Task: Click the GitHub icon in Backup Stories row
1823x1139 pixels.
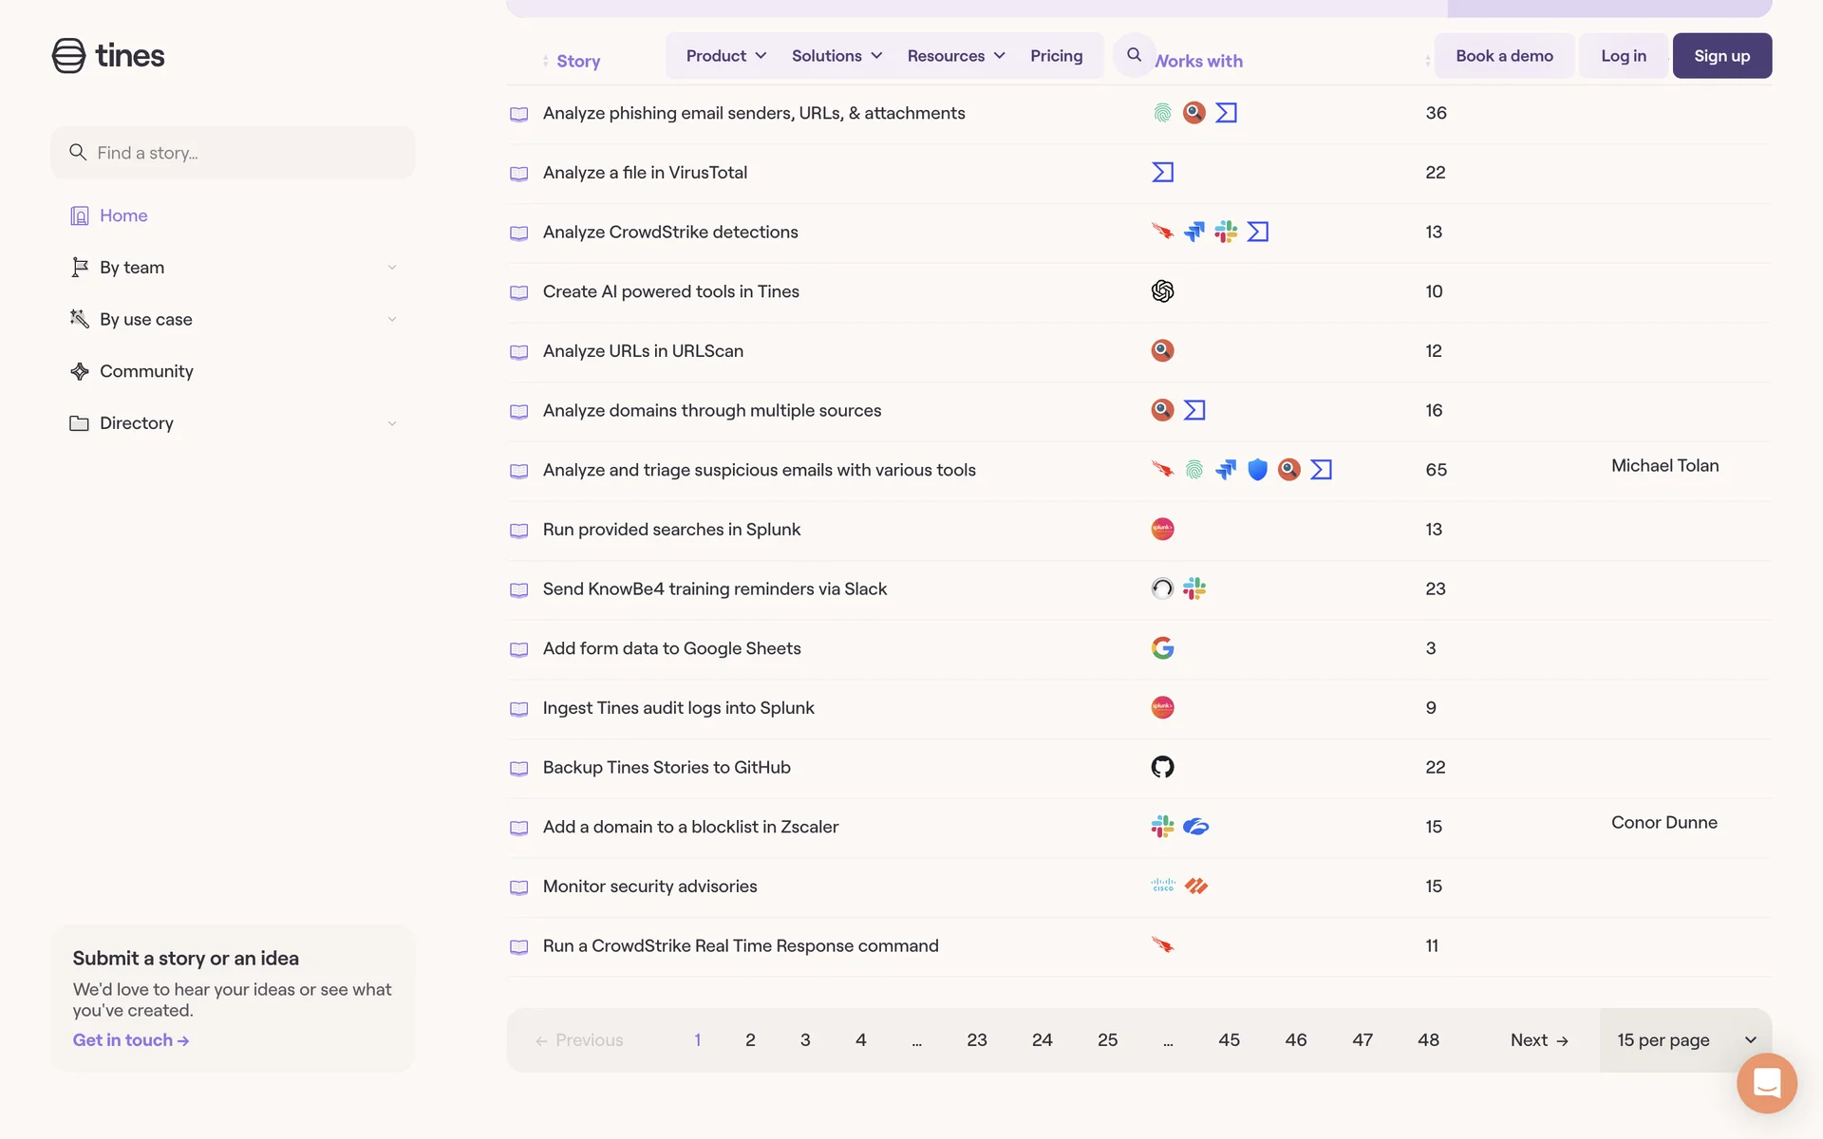Action: click(1162, 767)
